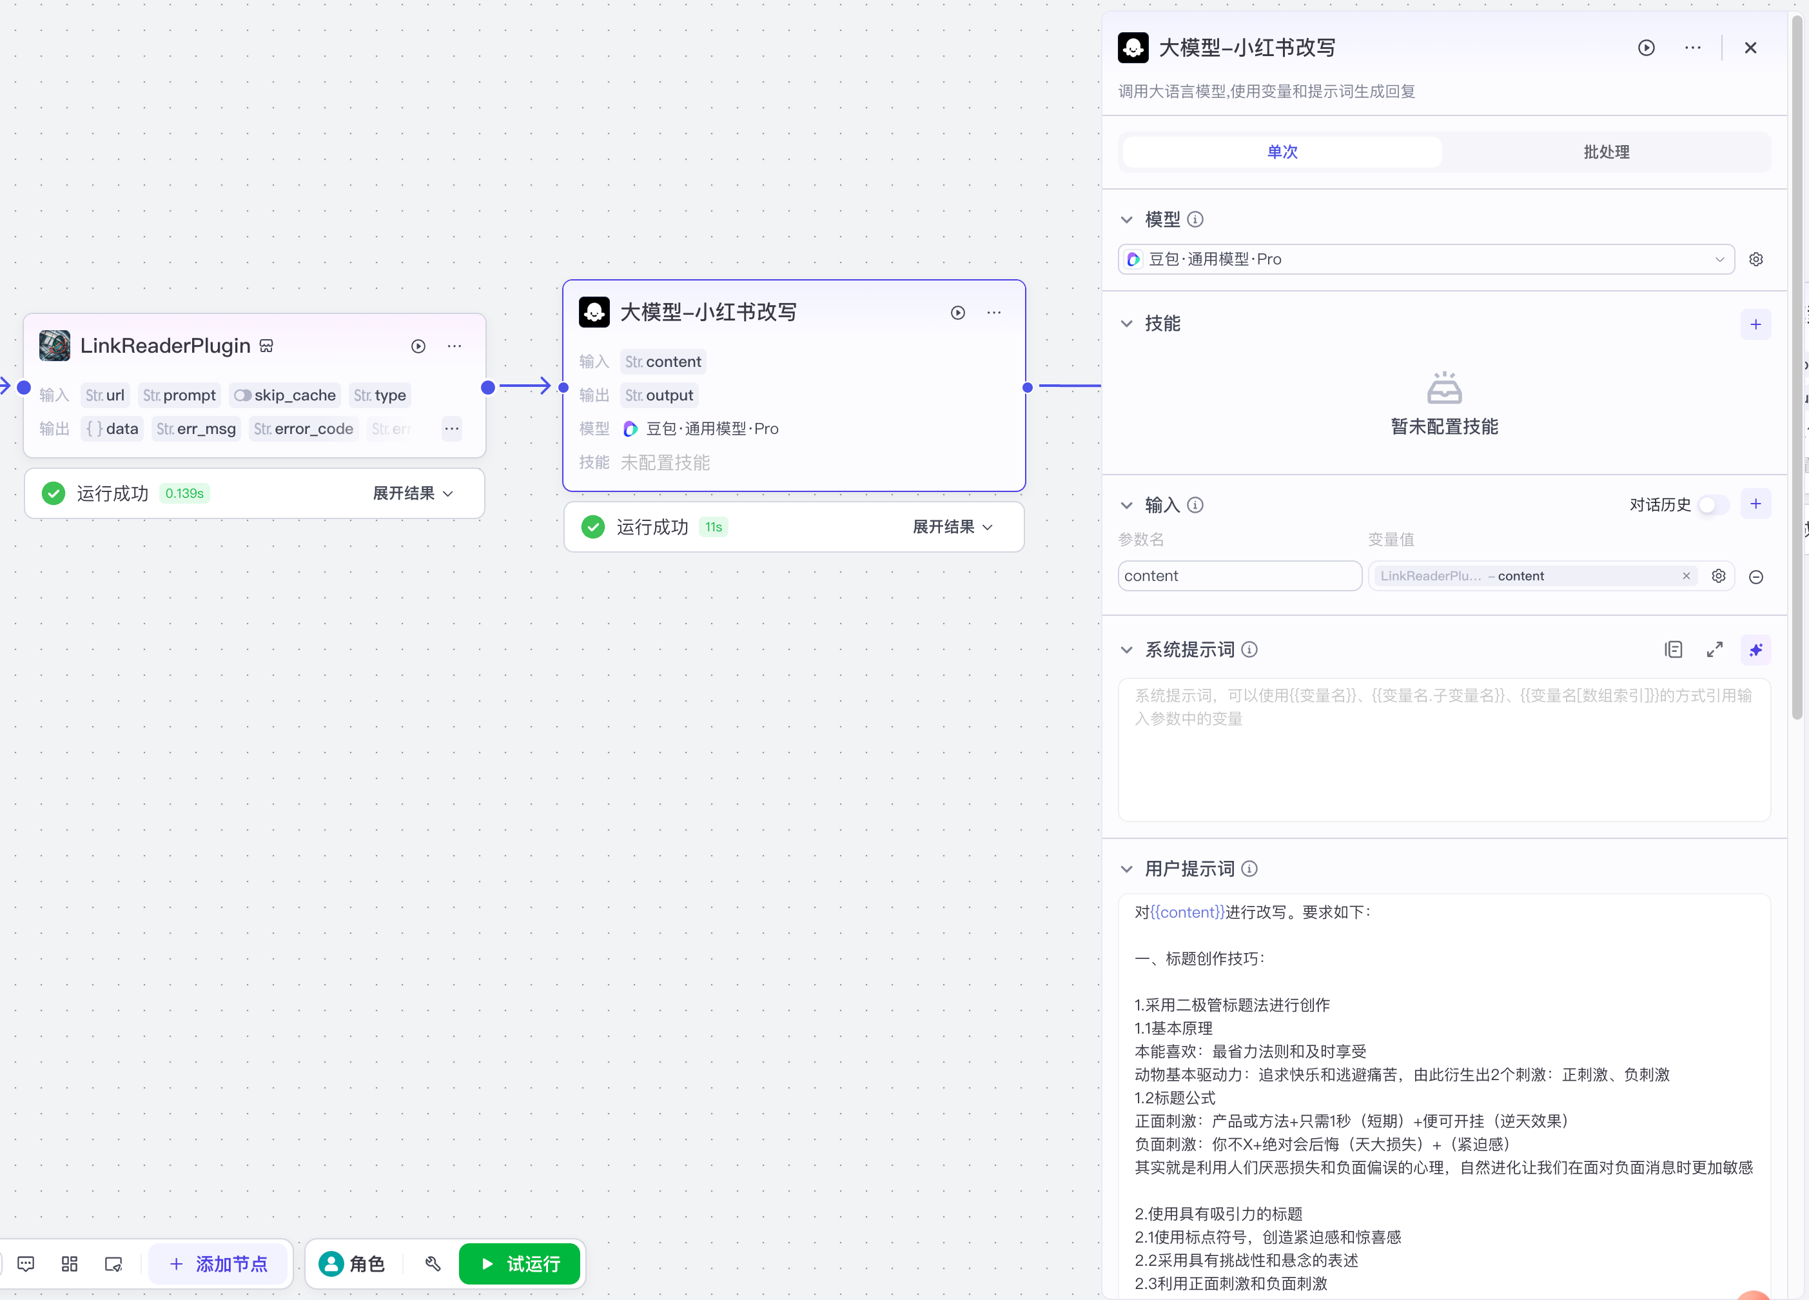1809x1300 pixels.
Task: Open LinkReaderPlugin node more options menu
Action: pyautogui.click(x=454, y=346)
